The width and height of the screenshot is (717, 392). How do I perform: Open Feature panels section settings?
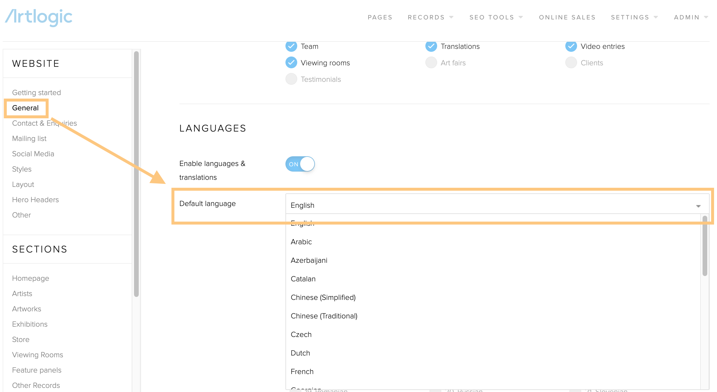click(x=37, y=370)
